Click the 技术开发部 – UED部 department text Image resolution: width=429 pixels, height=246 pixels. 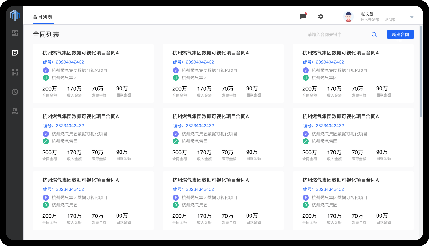(378, 20)
